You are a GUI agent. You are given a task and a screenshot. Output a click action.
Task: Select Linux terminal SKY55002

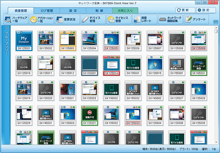(x=133, y=91)
